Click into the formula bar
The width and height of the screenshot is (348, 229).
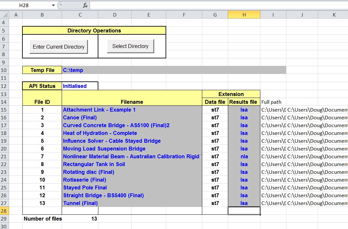point(217,6)
